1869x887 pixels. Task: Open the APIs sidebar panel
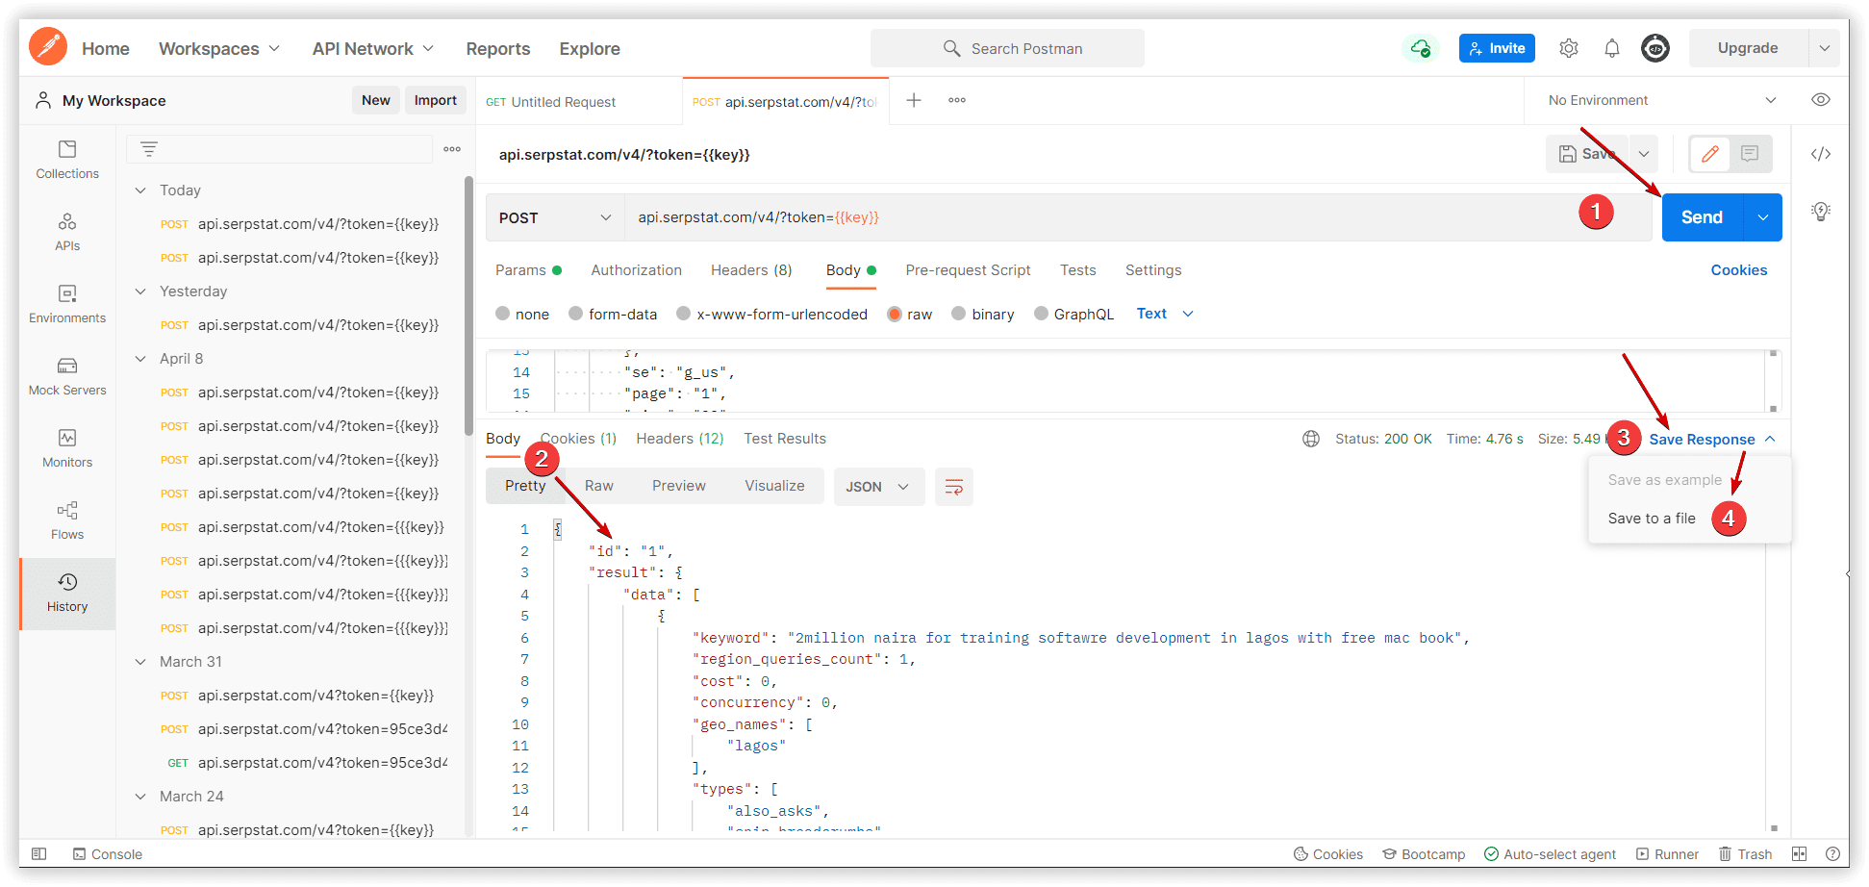pyautogui.click(x=67, y=232)
